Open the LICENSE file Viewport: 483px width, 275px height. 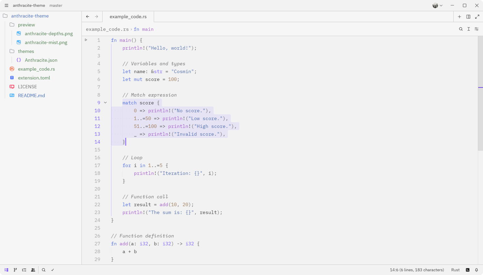coord(28,87)
